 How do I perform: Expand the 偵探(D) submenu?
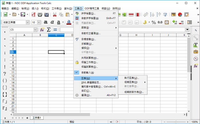coord(96,48)
